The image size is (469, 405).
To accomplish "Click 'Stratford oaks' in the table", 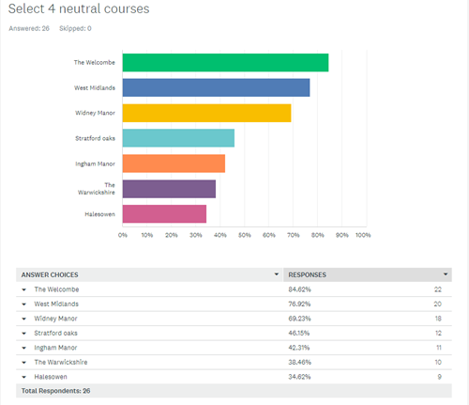I will [55, 333].
